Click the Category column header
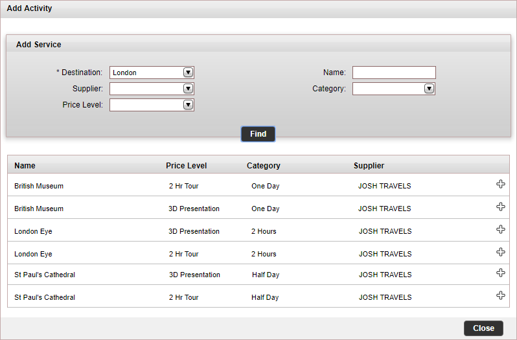517x340 pixels. [264, 166]
